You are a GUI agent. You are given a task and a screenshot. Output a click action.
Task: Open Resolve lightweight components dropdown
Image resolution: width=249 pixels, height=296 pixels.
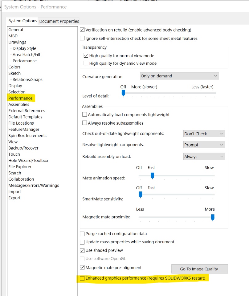point(204,145)
